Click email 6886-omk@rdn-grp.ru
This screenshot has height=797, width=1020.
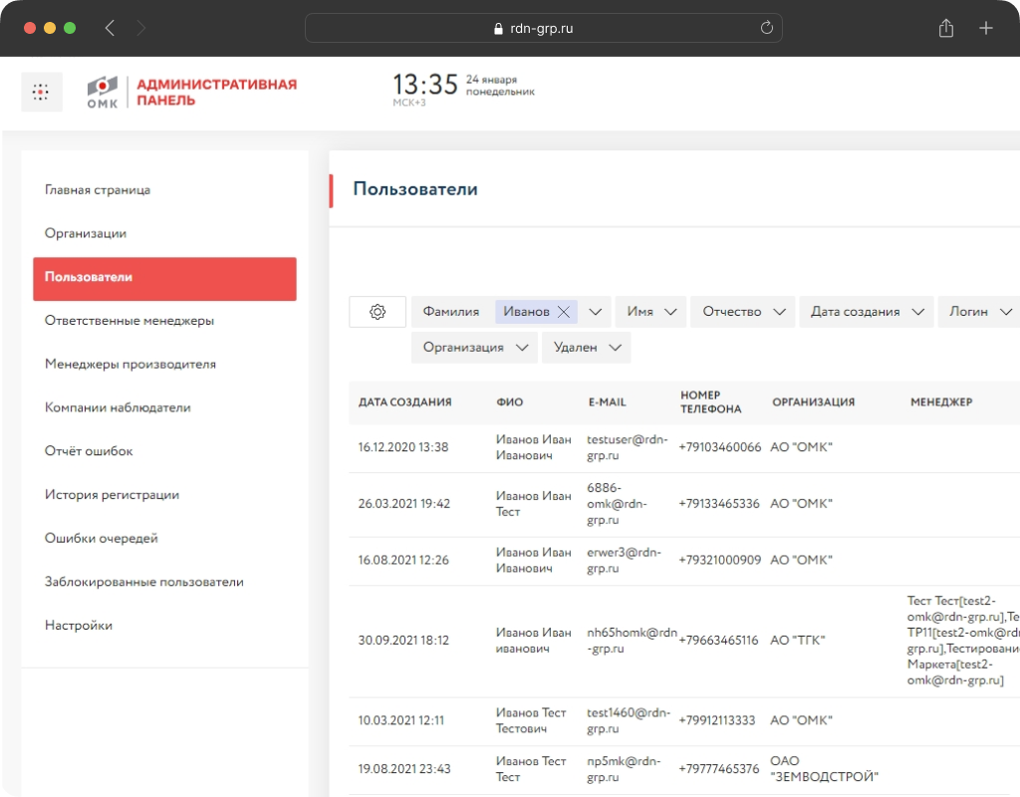pyautogui.click(x=617, y=504)
